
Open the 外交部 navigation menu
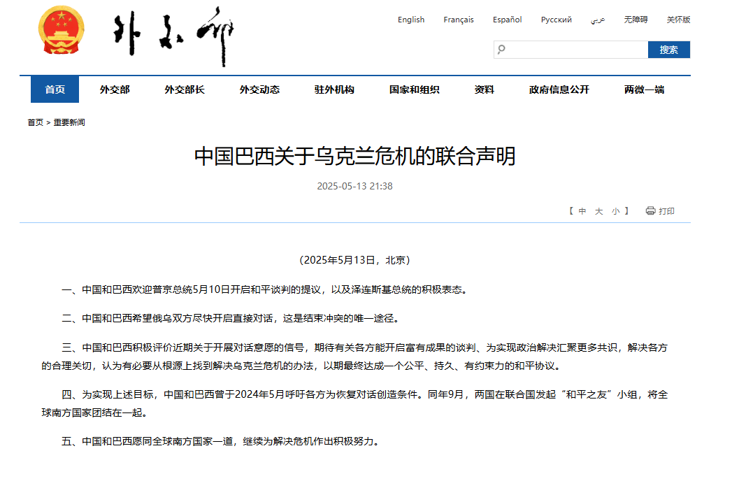pos(115,89)
